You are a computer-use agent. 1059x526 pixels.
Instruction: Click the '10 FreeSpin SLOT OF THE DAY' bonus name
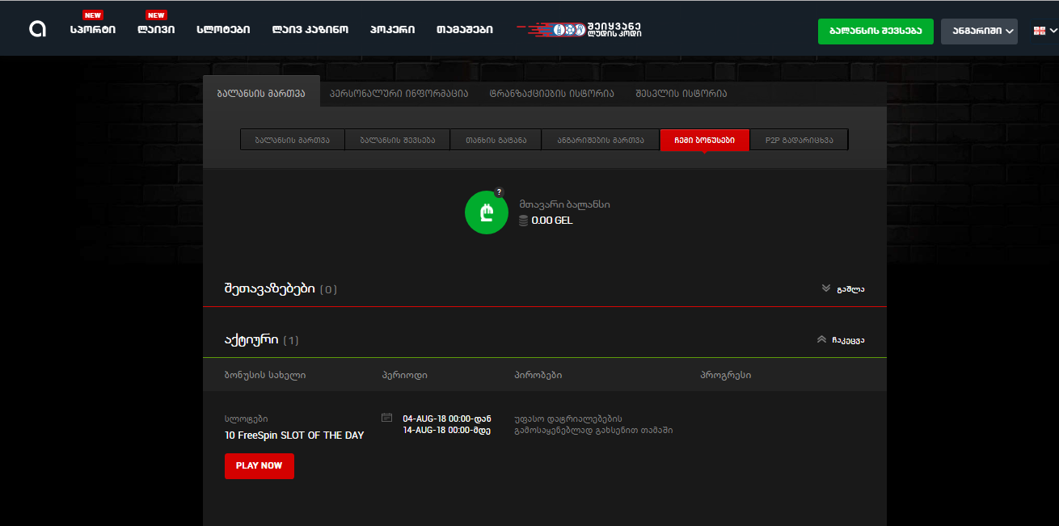[x=294, y=435]
